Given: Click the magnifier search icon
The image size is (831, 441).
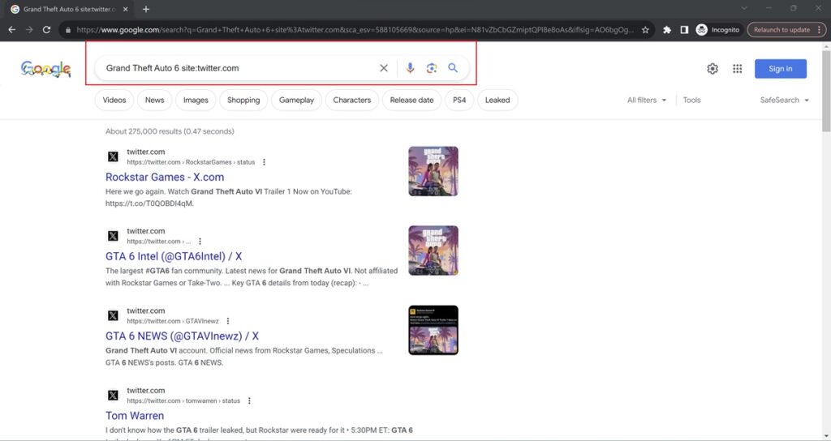Looking at the screenshot, I should click(x=453, y=68).
